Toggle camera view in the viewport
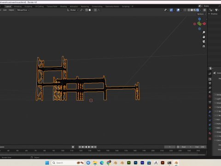Viewport: 221px width, 166px height. point(204,41)
